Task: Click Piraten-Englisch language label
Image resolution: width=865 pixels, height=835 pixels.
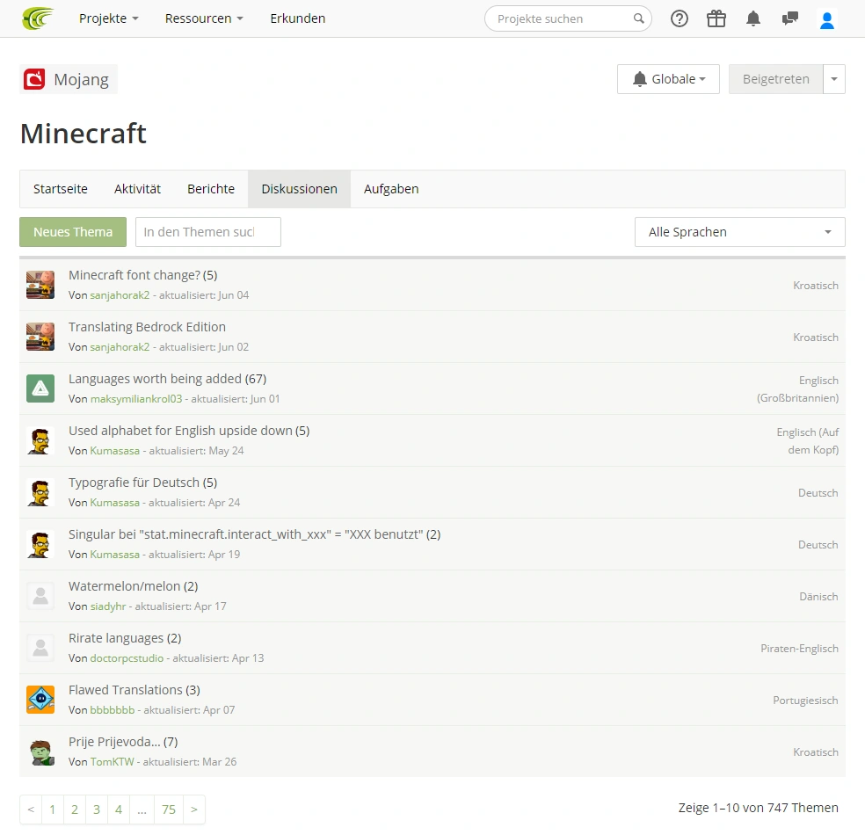Action: pyautogui.click(x=799, y=648)
